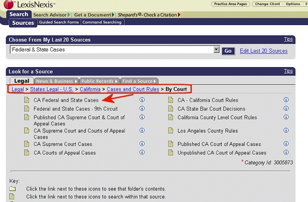The height and width of the screenshot is (202, 308).
Task: Open info icon for California County Level Court Rules
Action: 286,117
